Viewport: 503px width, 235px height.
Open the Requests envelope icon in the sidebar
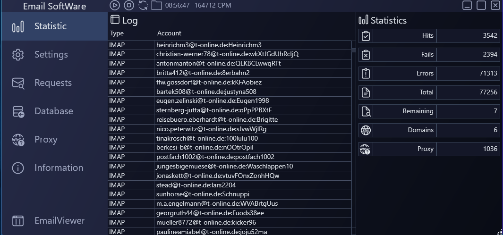click(x=18, y=83)
